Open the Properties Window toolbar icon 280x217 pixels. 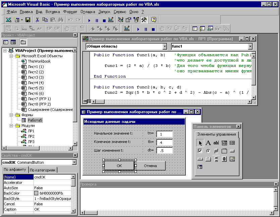pos(128,20)
